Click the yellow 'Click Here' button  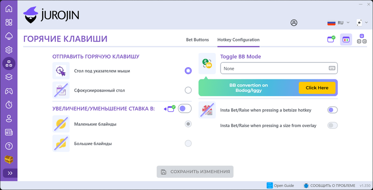point(317,88)
